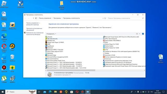The width and height of the screenshot is (167, 94).
Task: Open the Roblox Player desktop shortcut
Action: [x=4, y=4]
